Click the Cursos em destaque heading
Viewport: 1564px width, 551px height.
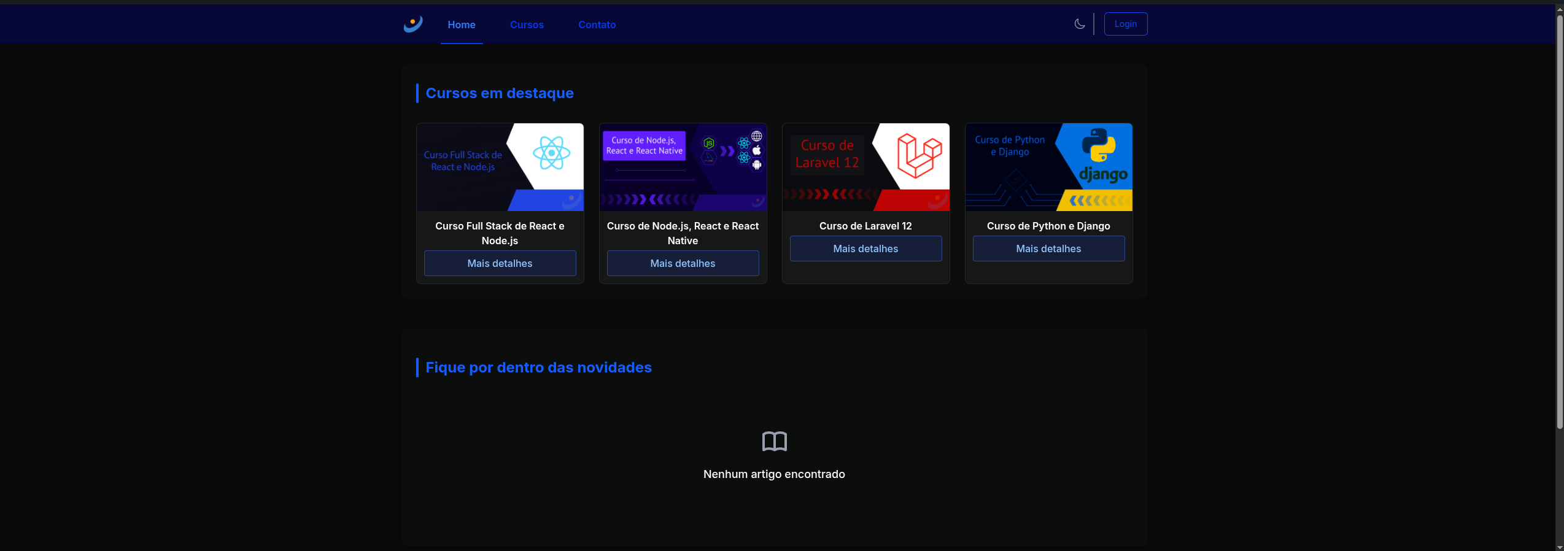click(500, 93)
